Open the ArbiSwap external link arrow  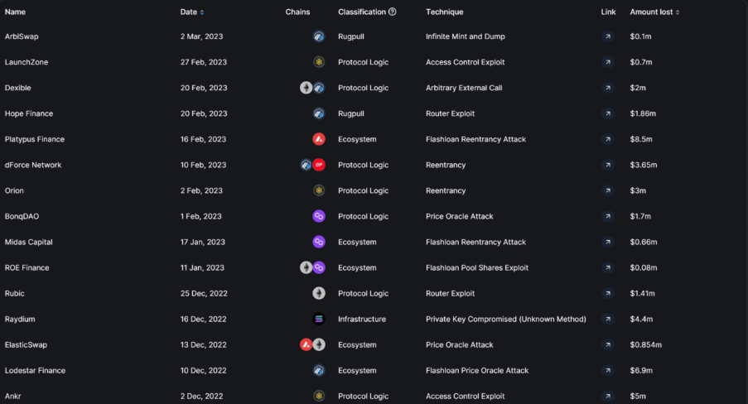coord(608,36)
